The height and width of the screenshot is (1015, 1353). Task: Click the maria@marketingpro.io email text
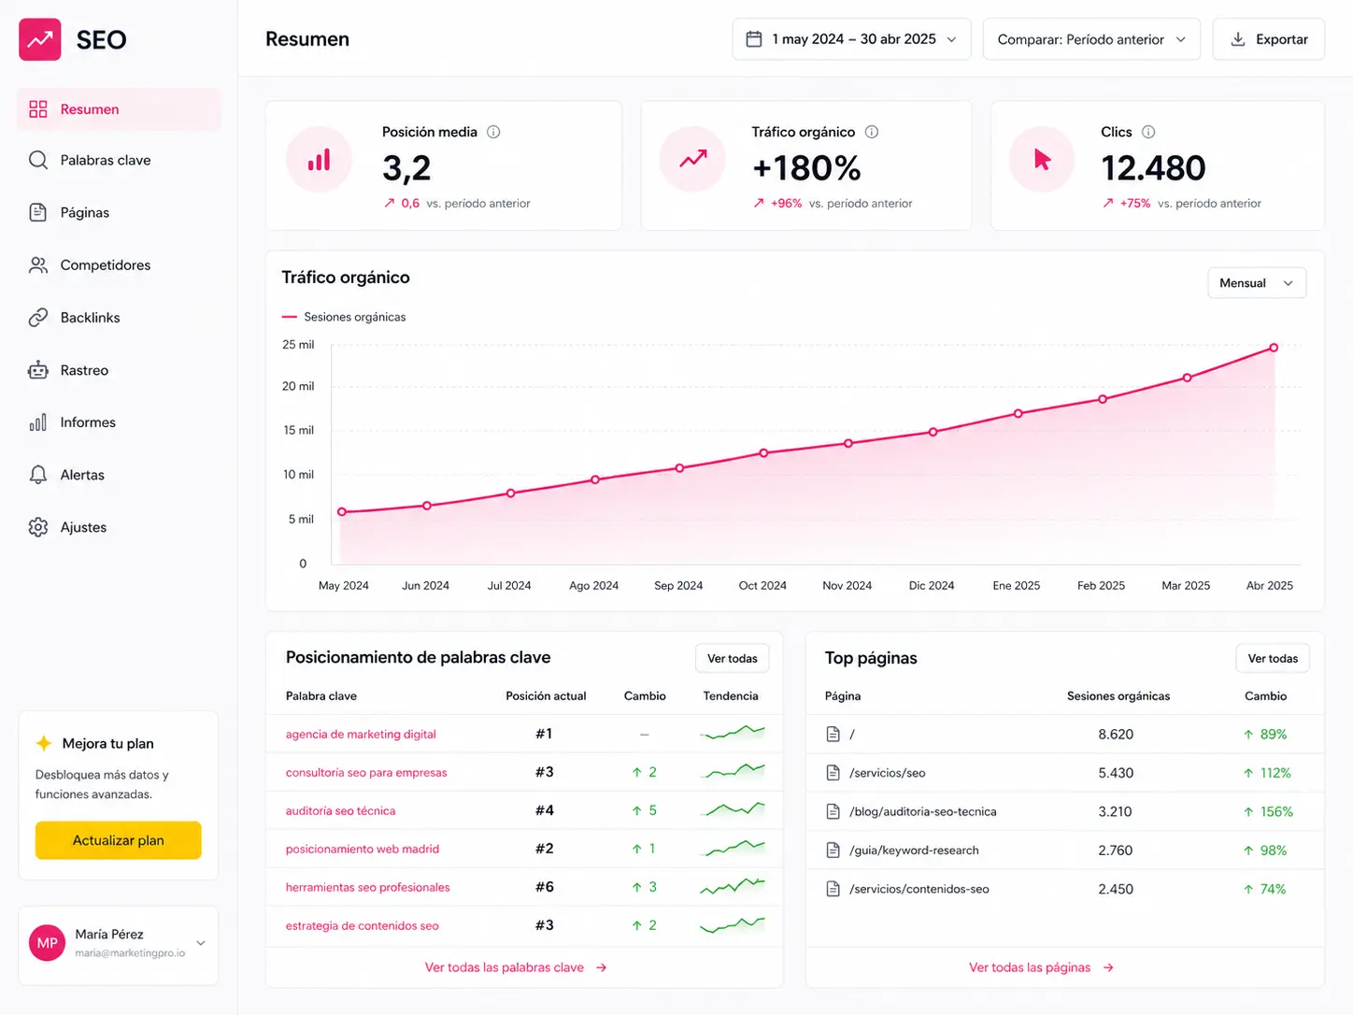130,953
